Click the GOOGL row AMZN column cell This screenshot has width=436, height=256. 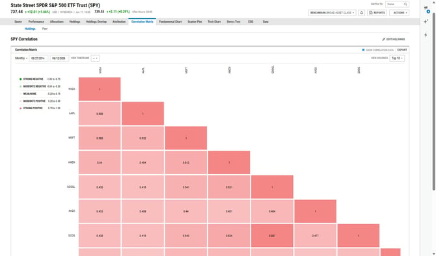(x=229, y=187)
